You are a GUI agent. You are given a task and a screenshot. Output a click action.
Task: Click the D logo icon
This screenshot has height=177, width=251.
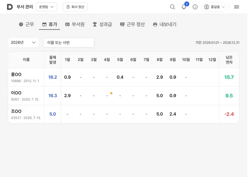pyautogui.click(x=10, y=7)
